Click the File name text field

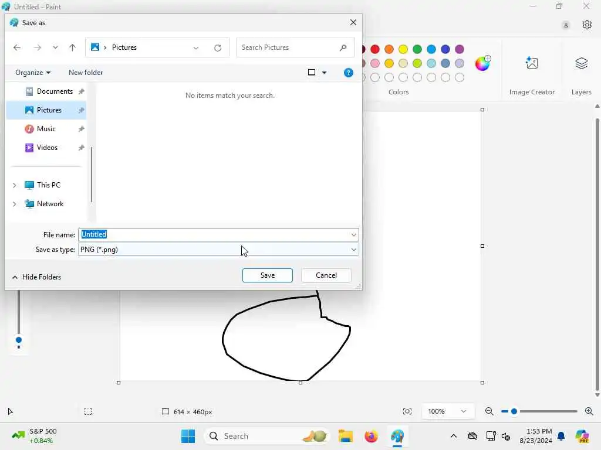[214, 234]
